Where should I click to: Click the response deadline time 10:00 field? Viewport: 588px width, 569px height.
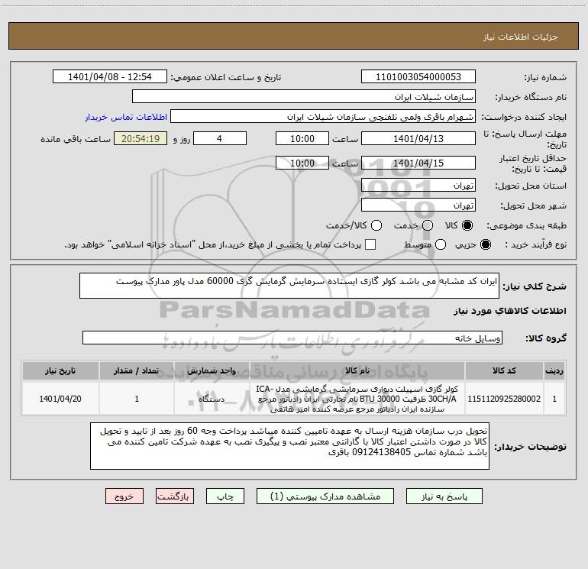click(x=302, y=138)
